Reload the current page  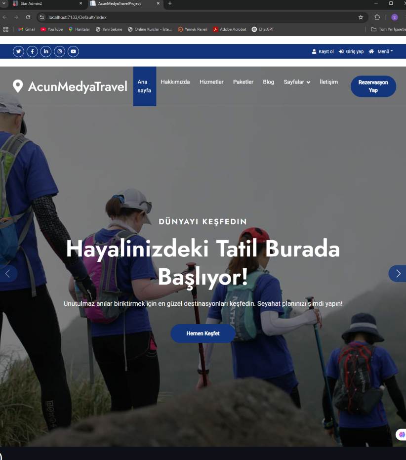tap(28, 17)
